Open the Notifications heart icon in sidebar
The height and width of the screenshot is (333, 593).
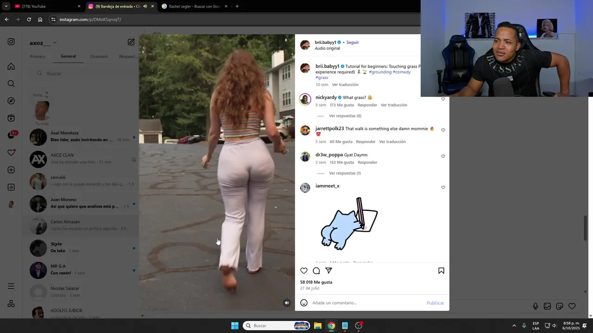[11, 153]
